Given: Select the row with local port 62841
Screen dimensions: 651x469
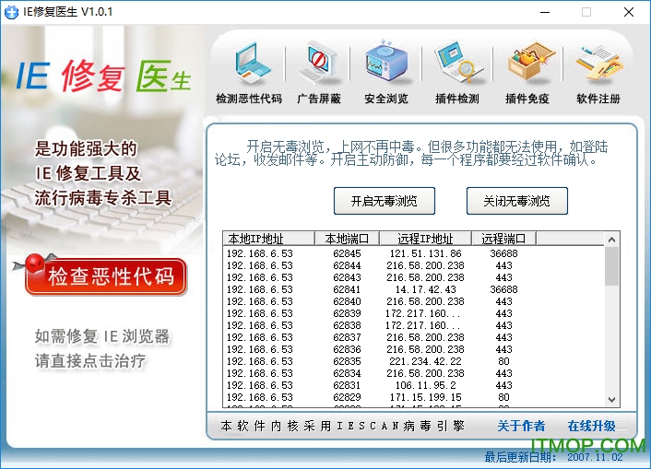Looking at the screenshot, I should [x=347, y=289].
